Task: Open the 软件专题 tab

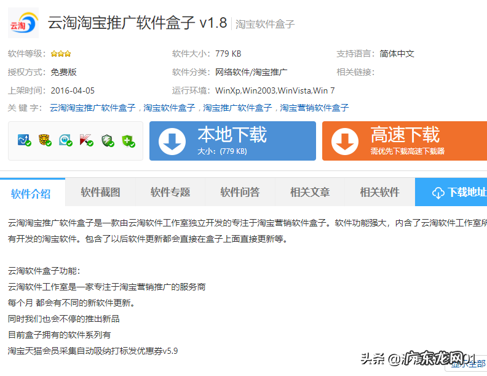Action: click(x=170, y=192)
